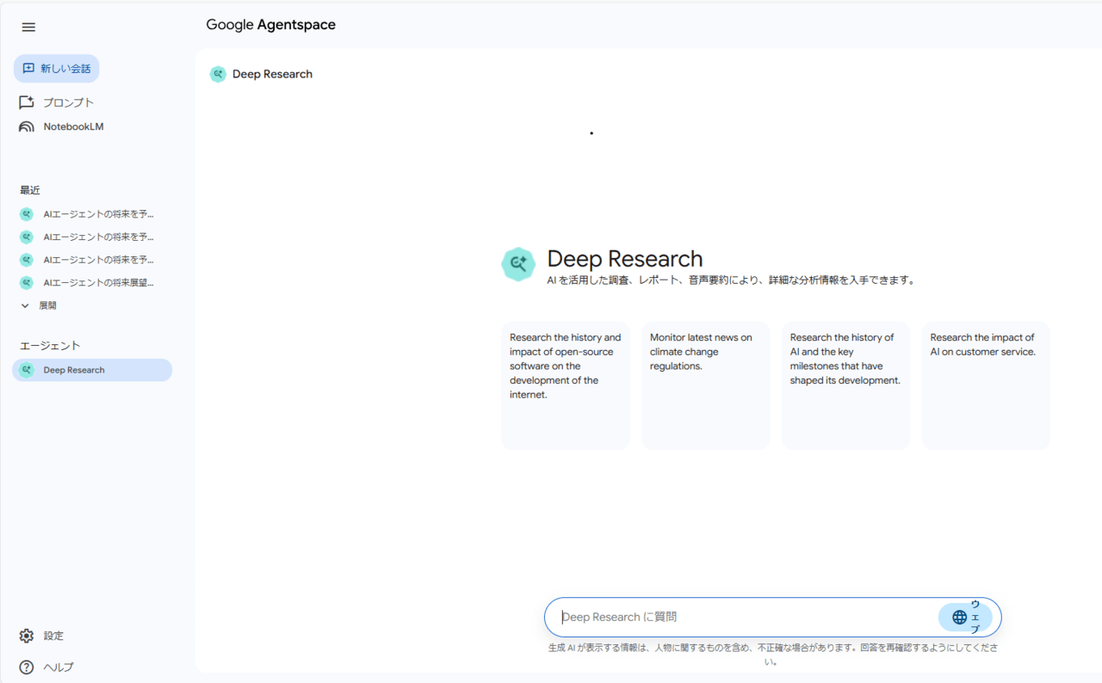This screenshot has width=1102, height=683.
Task: Open 設定 via the gear icon
Action: pyautogui.click(x=27, y=636)
